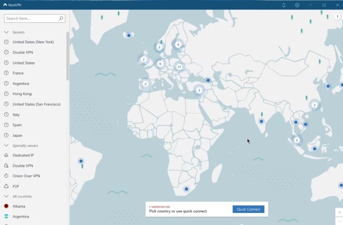Open the settings gear icon
Image resolution: width=343 pixels, height=225 pixels.
point(297,5)
